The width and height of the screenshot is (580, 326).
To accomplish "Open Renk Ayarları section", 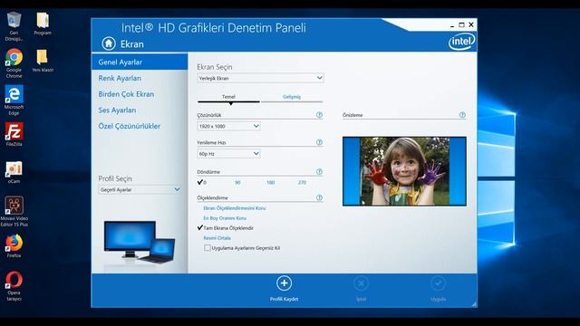I will coord(120,79).
